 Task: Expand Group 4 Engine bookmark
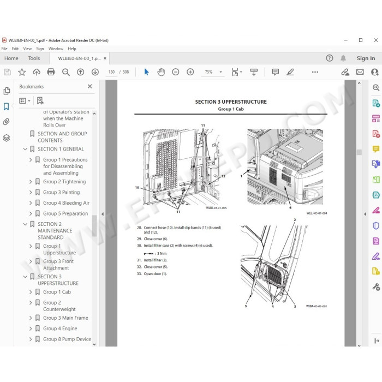click(x=31, y=329)
